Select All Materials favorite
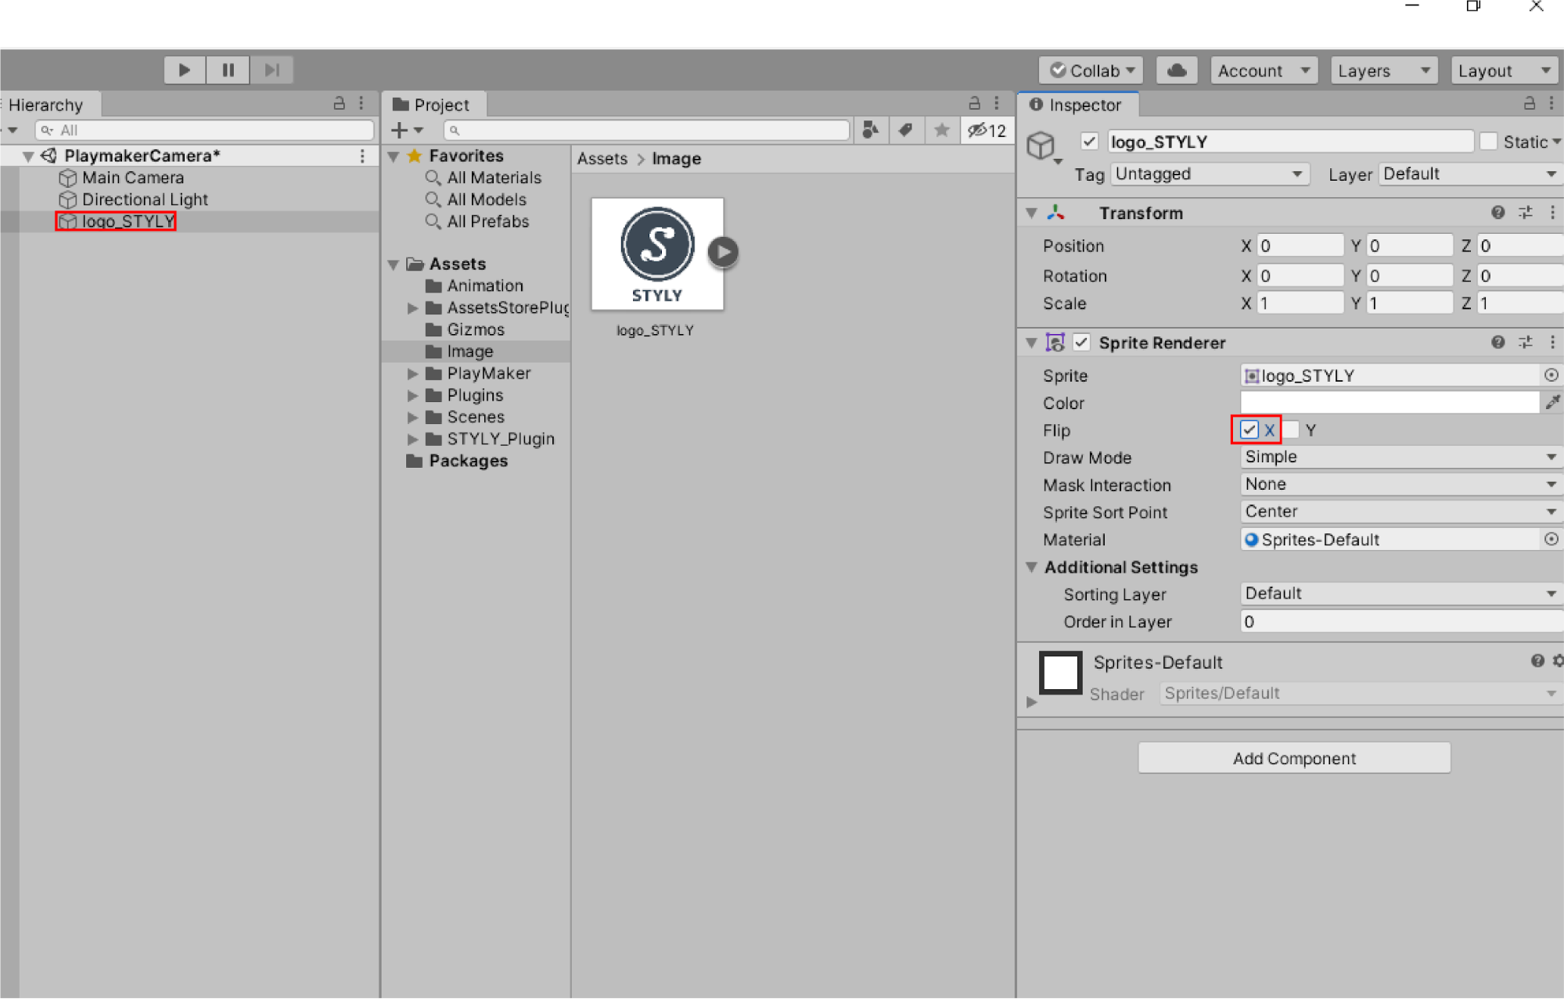The width and height of the screenshot is (1564, 999). coord(494,178)
